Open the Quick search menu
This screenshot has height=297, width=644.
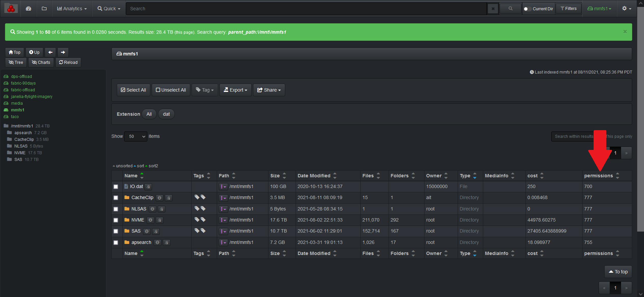pyautogui.click(x=109, y=8)
